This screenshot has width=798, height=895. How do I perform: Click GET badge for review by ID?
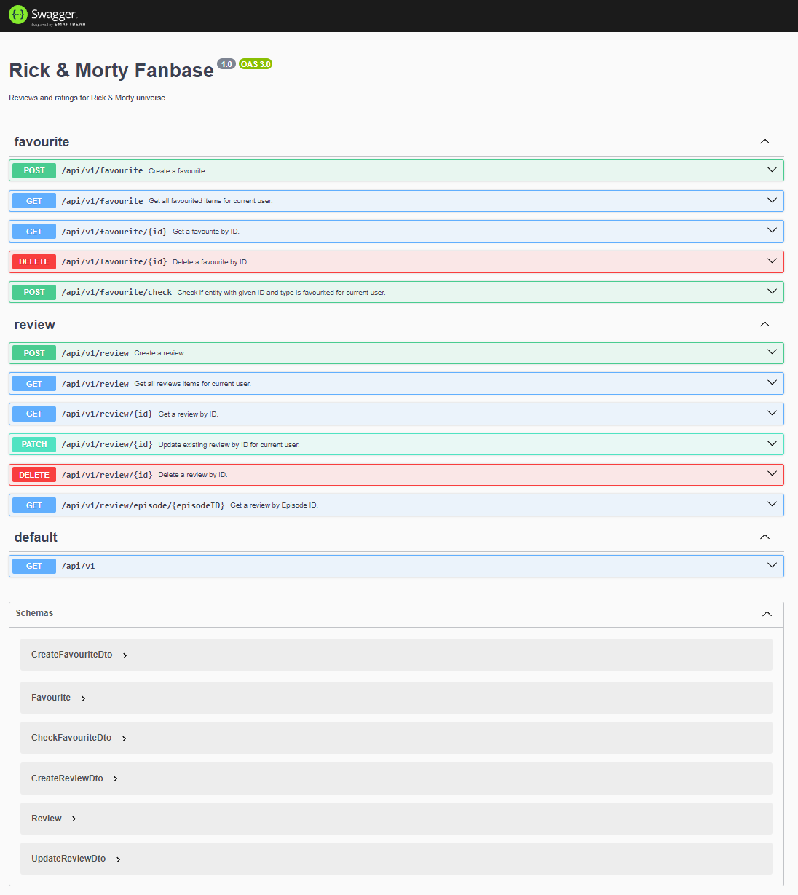click(34, 414)
